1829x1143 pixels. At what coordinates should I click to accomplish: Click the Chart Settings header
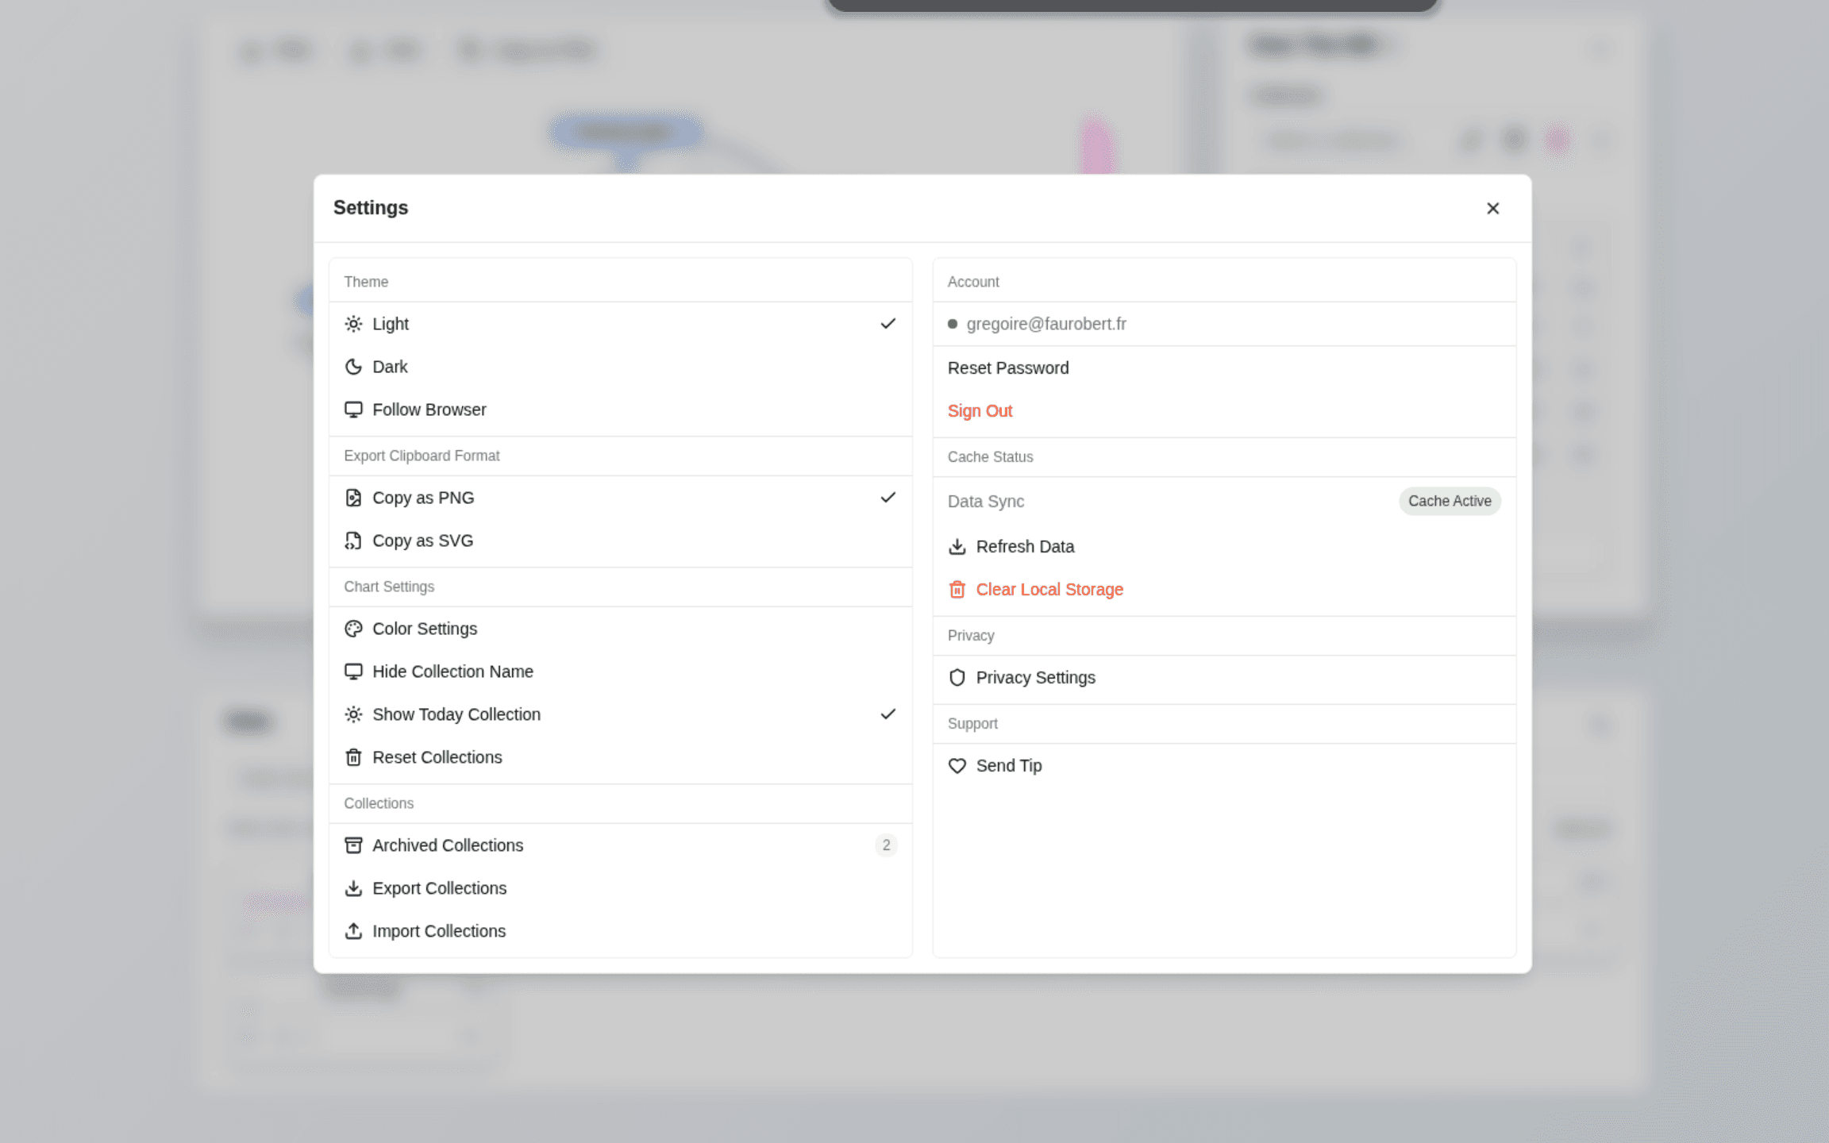click(x=389, y=587)
